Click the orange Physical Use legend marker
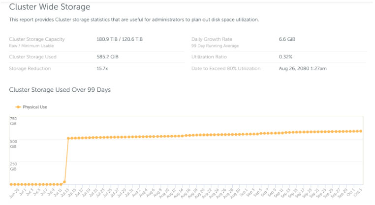This screenshot has height=205, width=375. (x=18, y=106)
